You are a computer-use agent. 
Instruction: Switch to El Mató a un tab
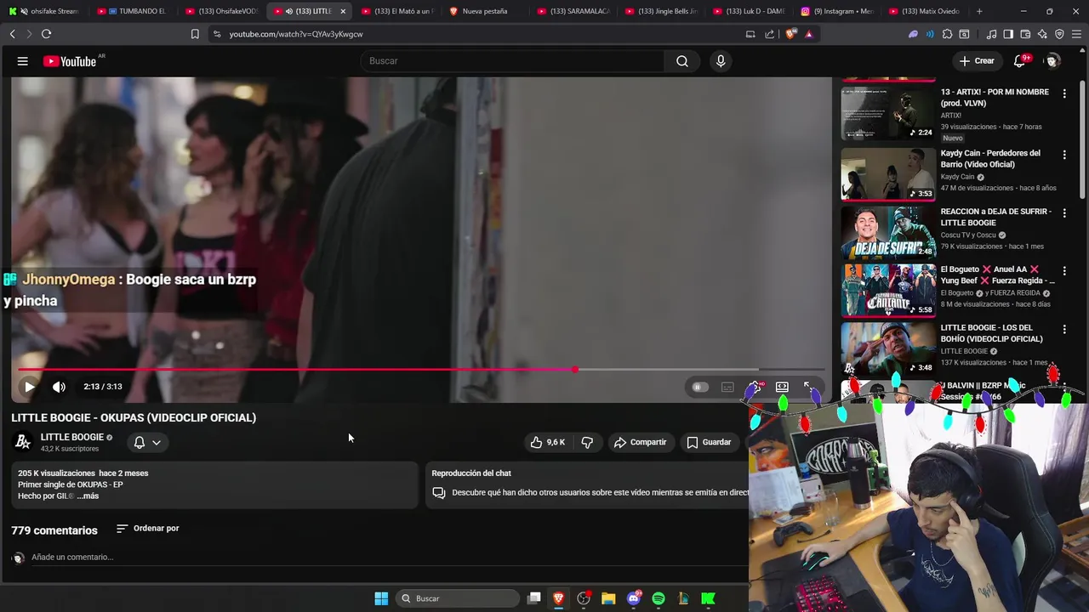click(x=398, y=11)
